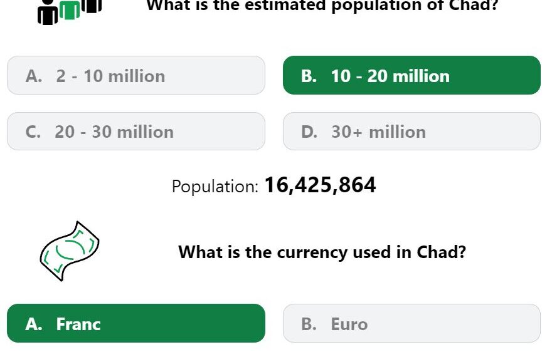Select the highlighted 10 - 20 million answer

[412, 75]
